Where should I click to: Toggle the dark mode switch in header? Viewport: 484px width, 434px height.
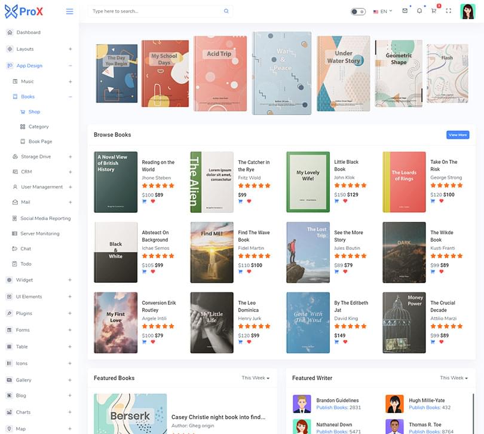click(358, 11)
